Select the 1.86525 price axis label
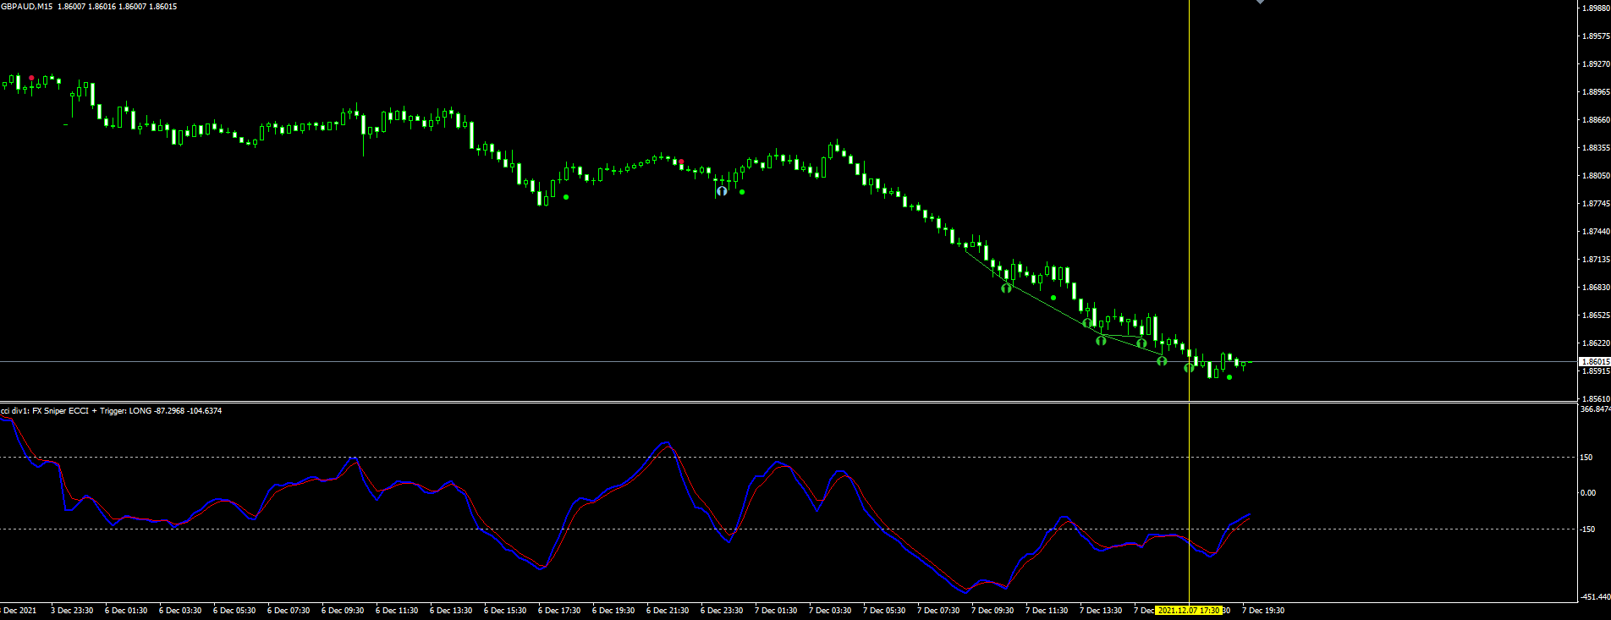This screenshot has height=620, width=1611. [x=1596, y=315]
